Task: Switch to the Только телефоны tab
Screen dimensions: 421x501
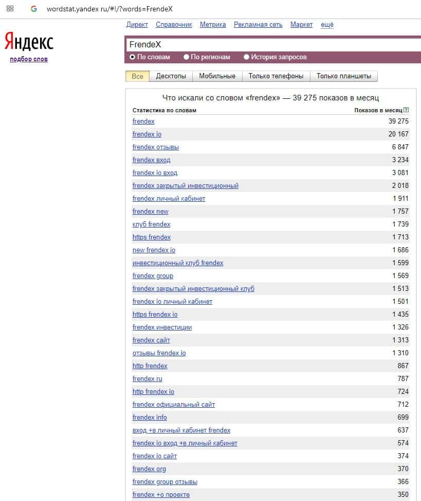Action: 276,76
